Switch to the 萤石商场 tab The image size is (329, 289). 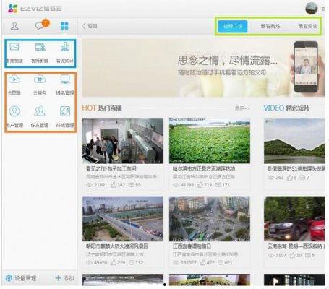coord(270,26)
